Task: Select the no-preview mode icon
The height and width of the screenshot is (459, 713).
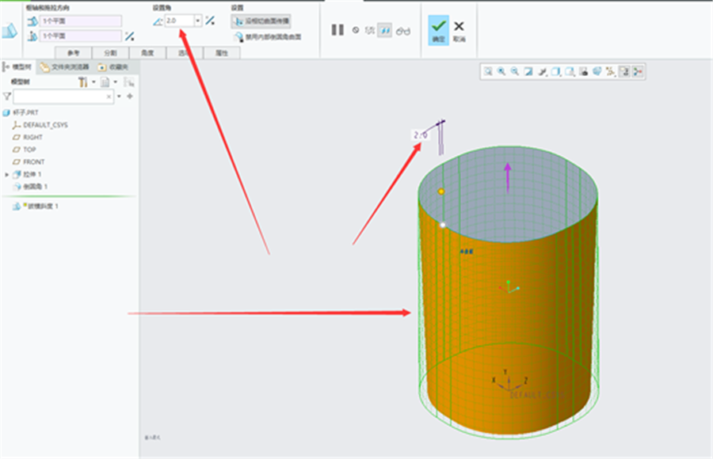Action: click(x=356, y=30)
